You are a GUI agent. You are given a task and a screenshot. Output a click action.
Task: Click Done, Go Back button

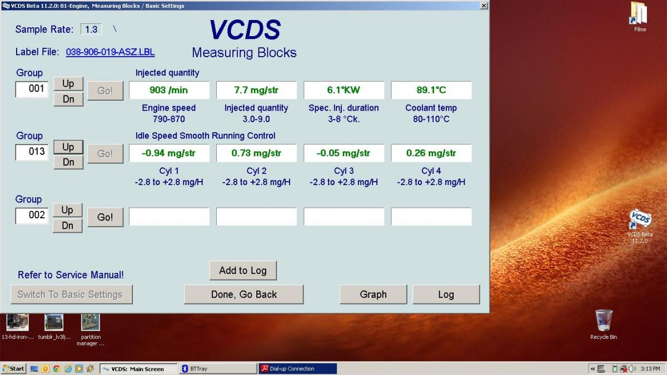[x=244, y=294]
